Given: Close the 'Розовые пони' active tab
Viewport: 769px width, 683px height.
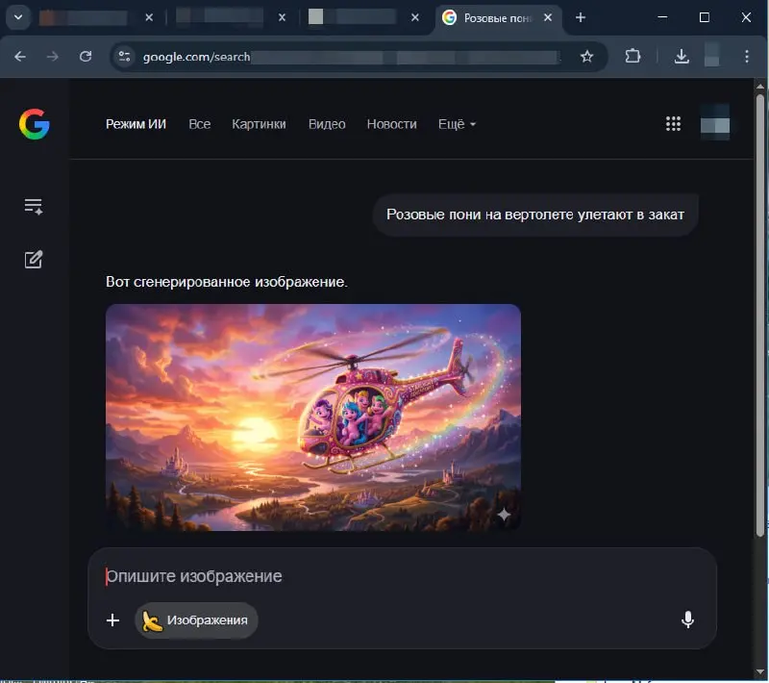Looking at the screenshot, I should point(548,17).
